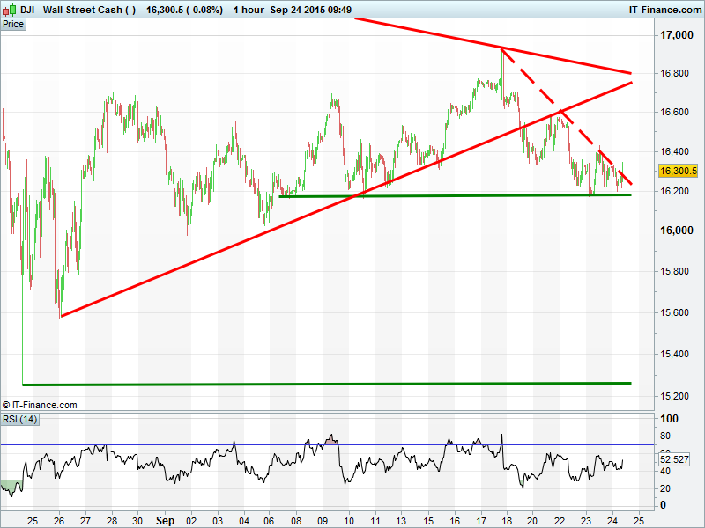Click the green oversold shaded area in RSI
Screen dimensions: 705x528
10,486
